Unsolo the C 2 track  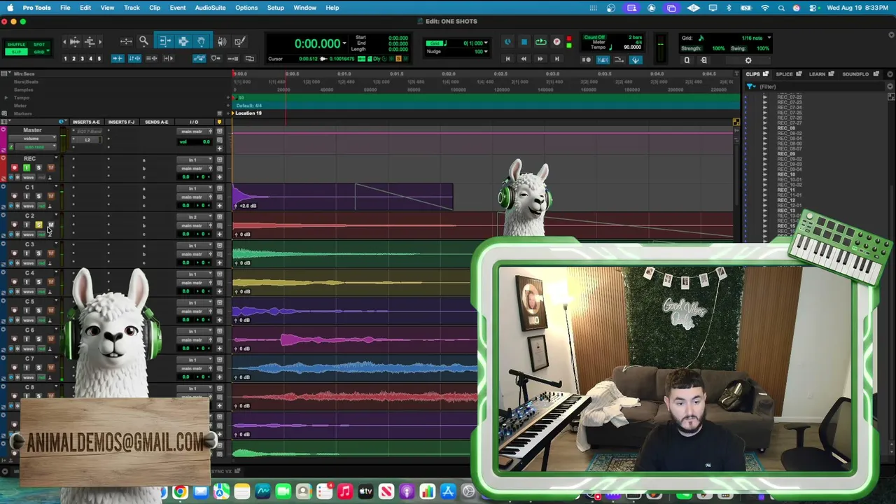(x=38, y=225)
